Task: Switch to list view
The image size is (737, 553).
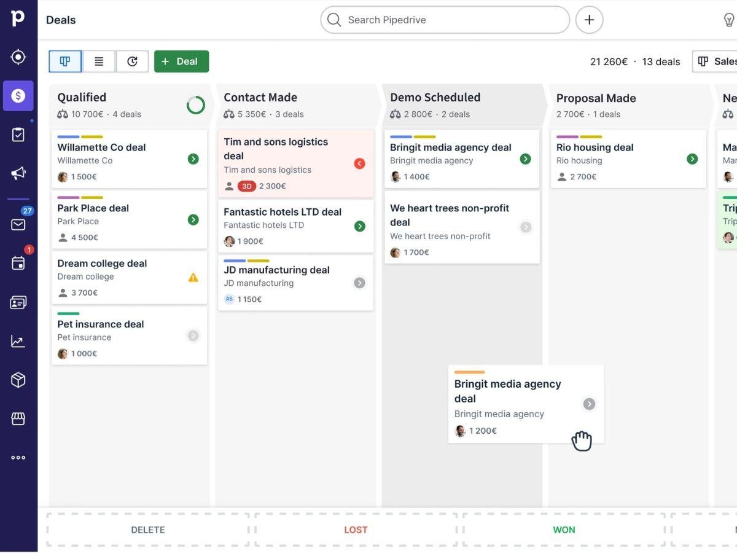Action: click(x=99, y=61)
